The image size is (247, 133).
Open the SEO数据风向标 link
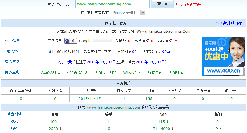coord(229,23)
